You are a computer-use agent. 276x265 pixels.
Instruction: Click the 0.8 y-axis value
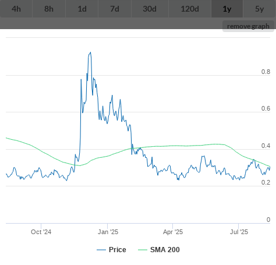click(x=266, y=72)
